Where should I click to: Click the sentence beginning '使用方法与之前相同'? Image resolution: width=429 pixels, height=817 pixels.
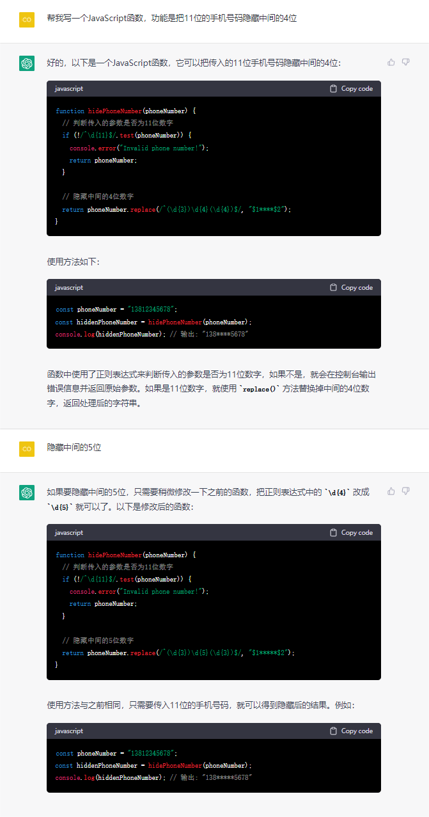point(201,705)
